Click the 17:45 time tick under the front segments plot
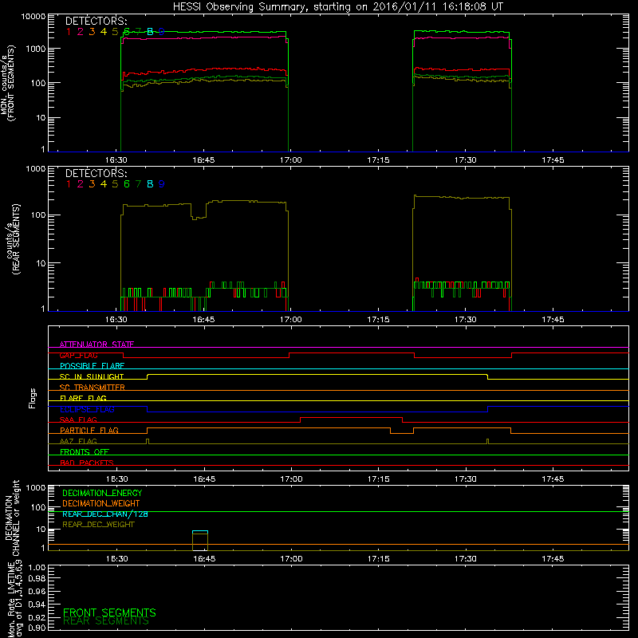Viewport: 638px width, 638px height. pos(553,160)
